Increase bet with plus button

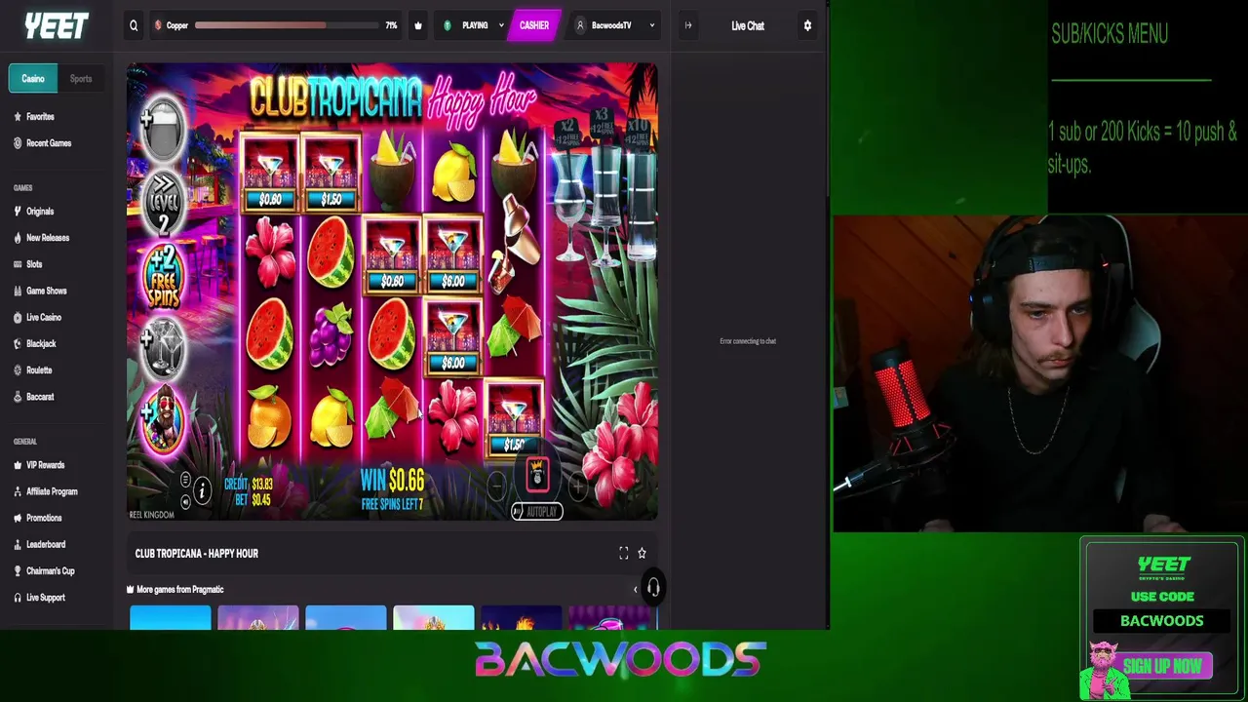[x=577, y=485]
